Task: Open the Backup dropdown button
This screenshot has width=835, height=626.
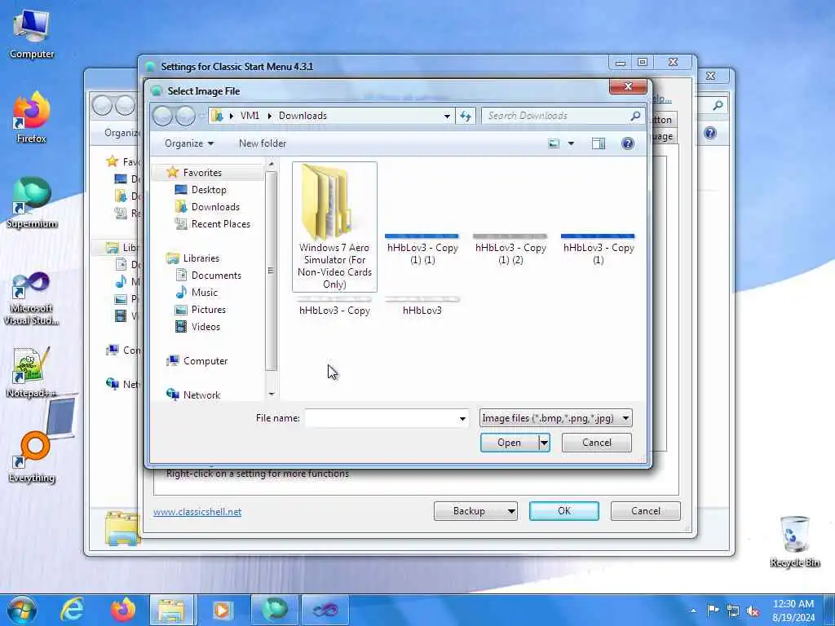Action: click(475, 511)
